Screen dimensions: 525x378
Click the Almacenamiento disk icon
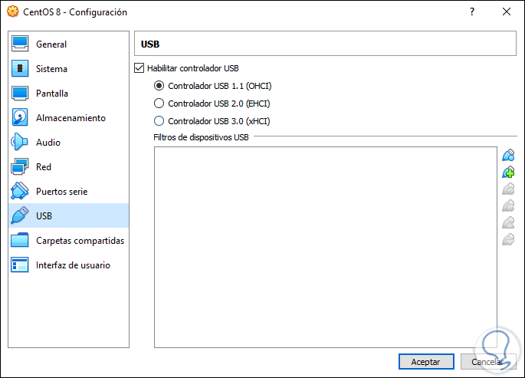click(x=21, y=118)
